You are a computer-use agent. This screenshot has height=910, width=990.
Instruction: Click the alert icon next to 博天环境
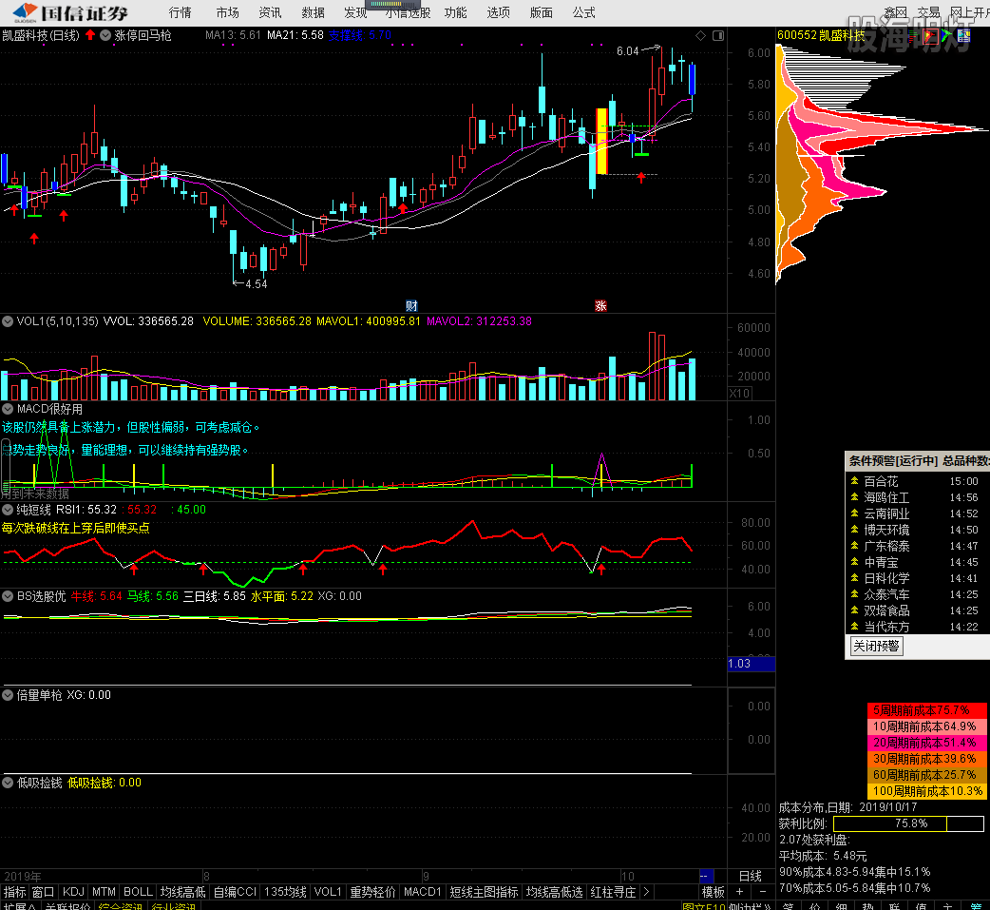click(x=854, y=530)
